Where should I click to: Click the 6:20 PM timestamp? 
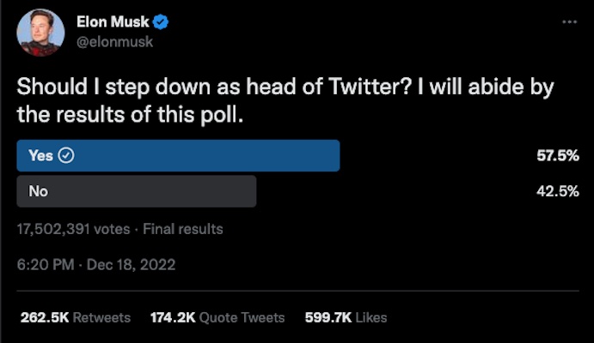click(x=44, y=265)
